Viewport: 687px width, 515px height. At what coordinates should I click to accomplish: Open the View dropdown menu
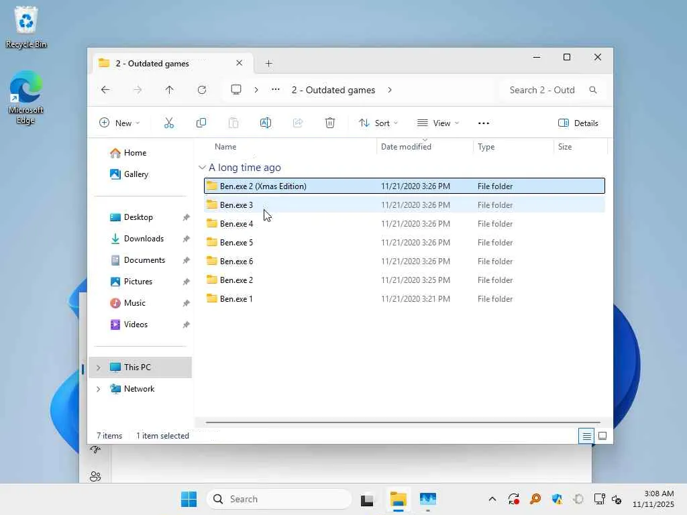438,123
